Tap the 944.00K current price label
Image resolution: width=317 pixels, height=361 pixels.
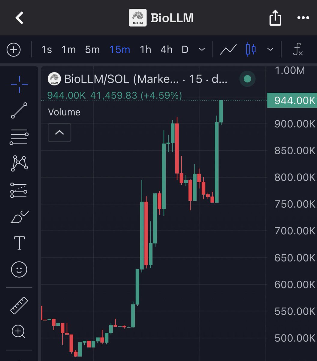tap(292, 100)
